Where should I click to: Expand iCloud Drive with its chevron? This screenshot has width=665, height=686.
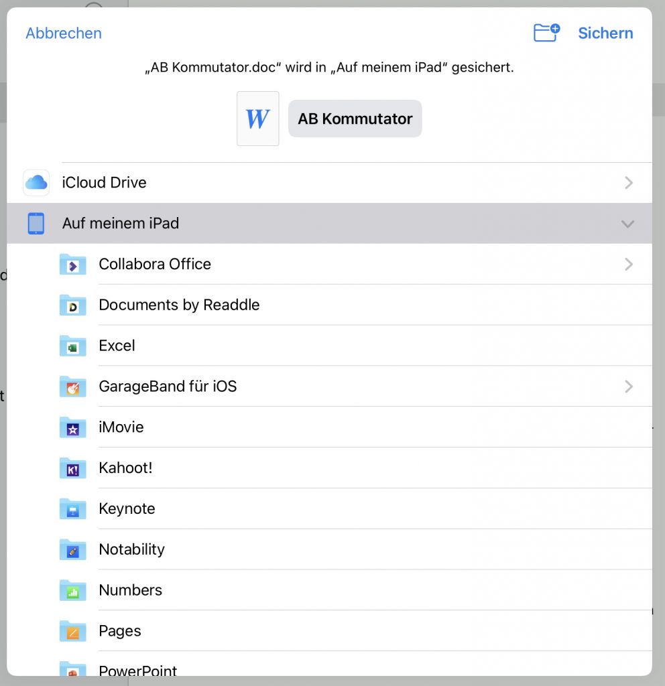[x=628, y=182]
